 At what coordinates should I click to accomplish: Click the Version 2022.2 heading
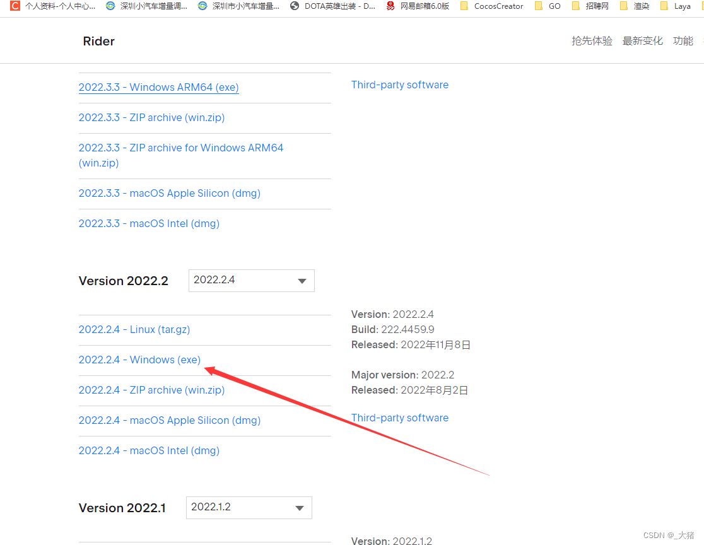coord(124,281)
